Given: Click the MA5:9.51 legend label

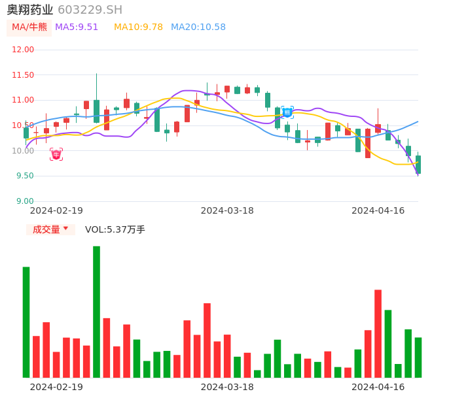Looking at the screenshot, I should click(77, 27).
